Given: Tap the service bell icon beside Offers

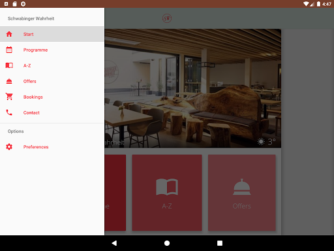Looking at the screenshot, I should 9,81.
